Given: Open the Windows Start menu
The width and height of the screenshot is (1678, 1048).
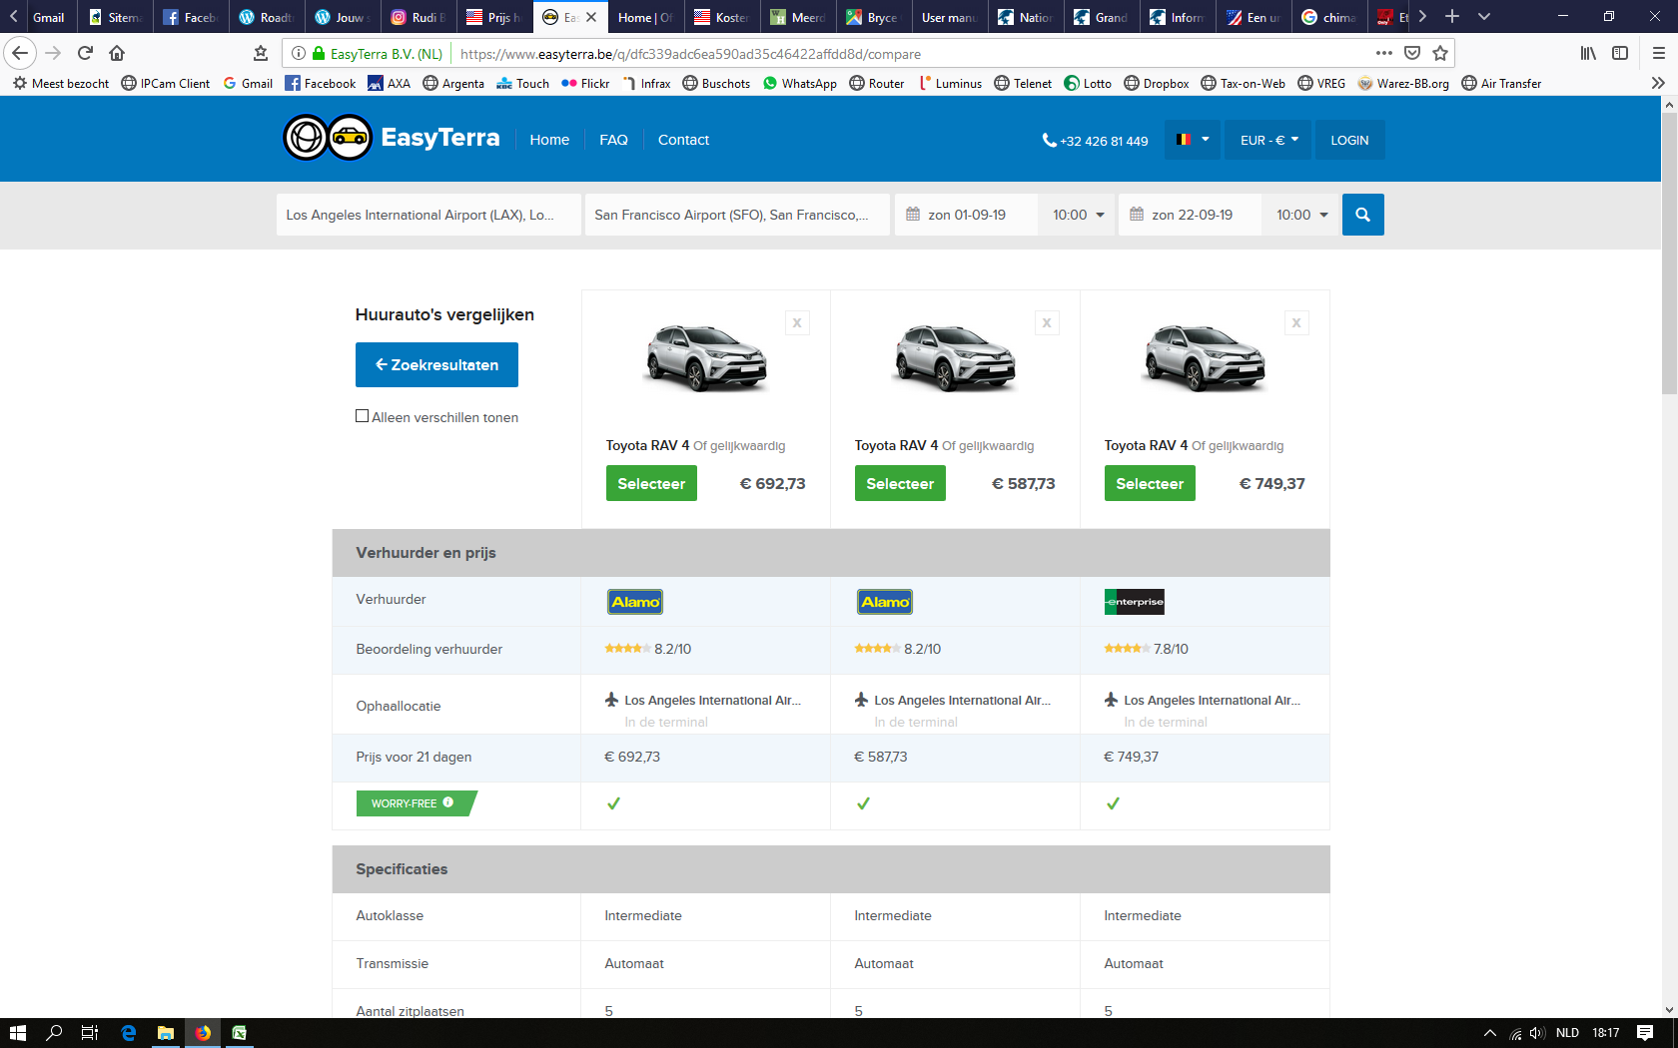Looking at the screenshot, I should pyautogui.click(x=17, y=1033).
